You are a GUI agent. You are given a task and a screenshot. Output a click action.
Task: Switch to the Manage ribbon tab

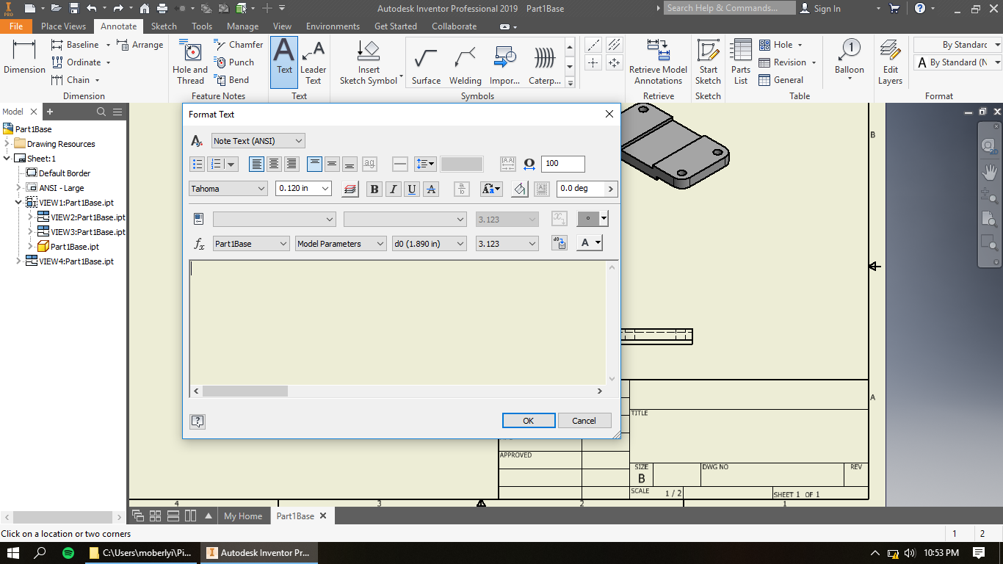[x=242, y=26]
